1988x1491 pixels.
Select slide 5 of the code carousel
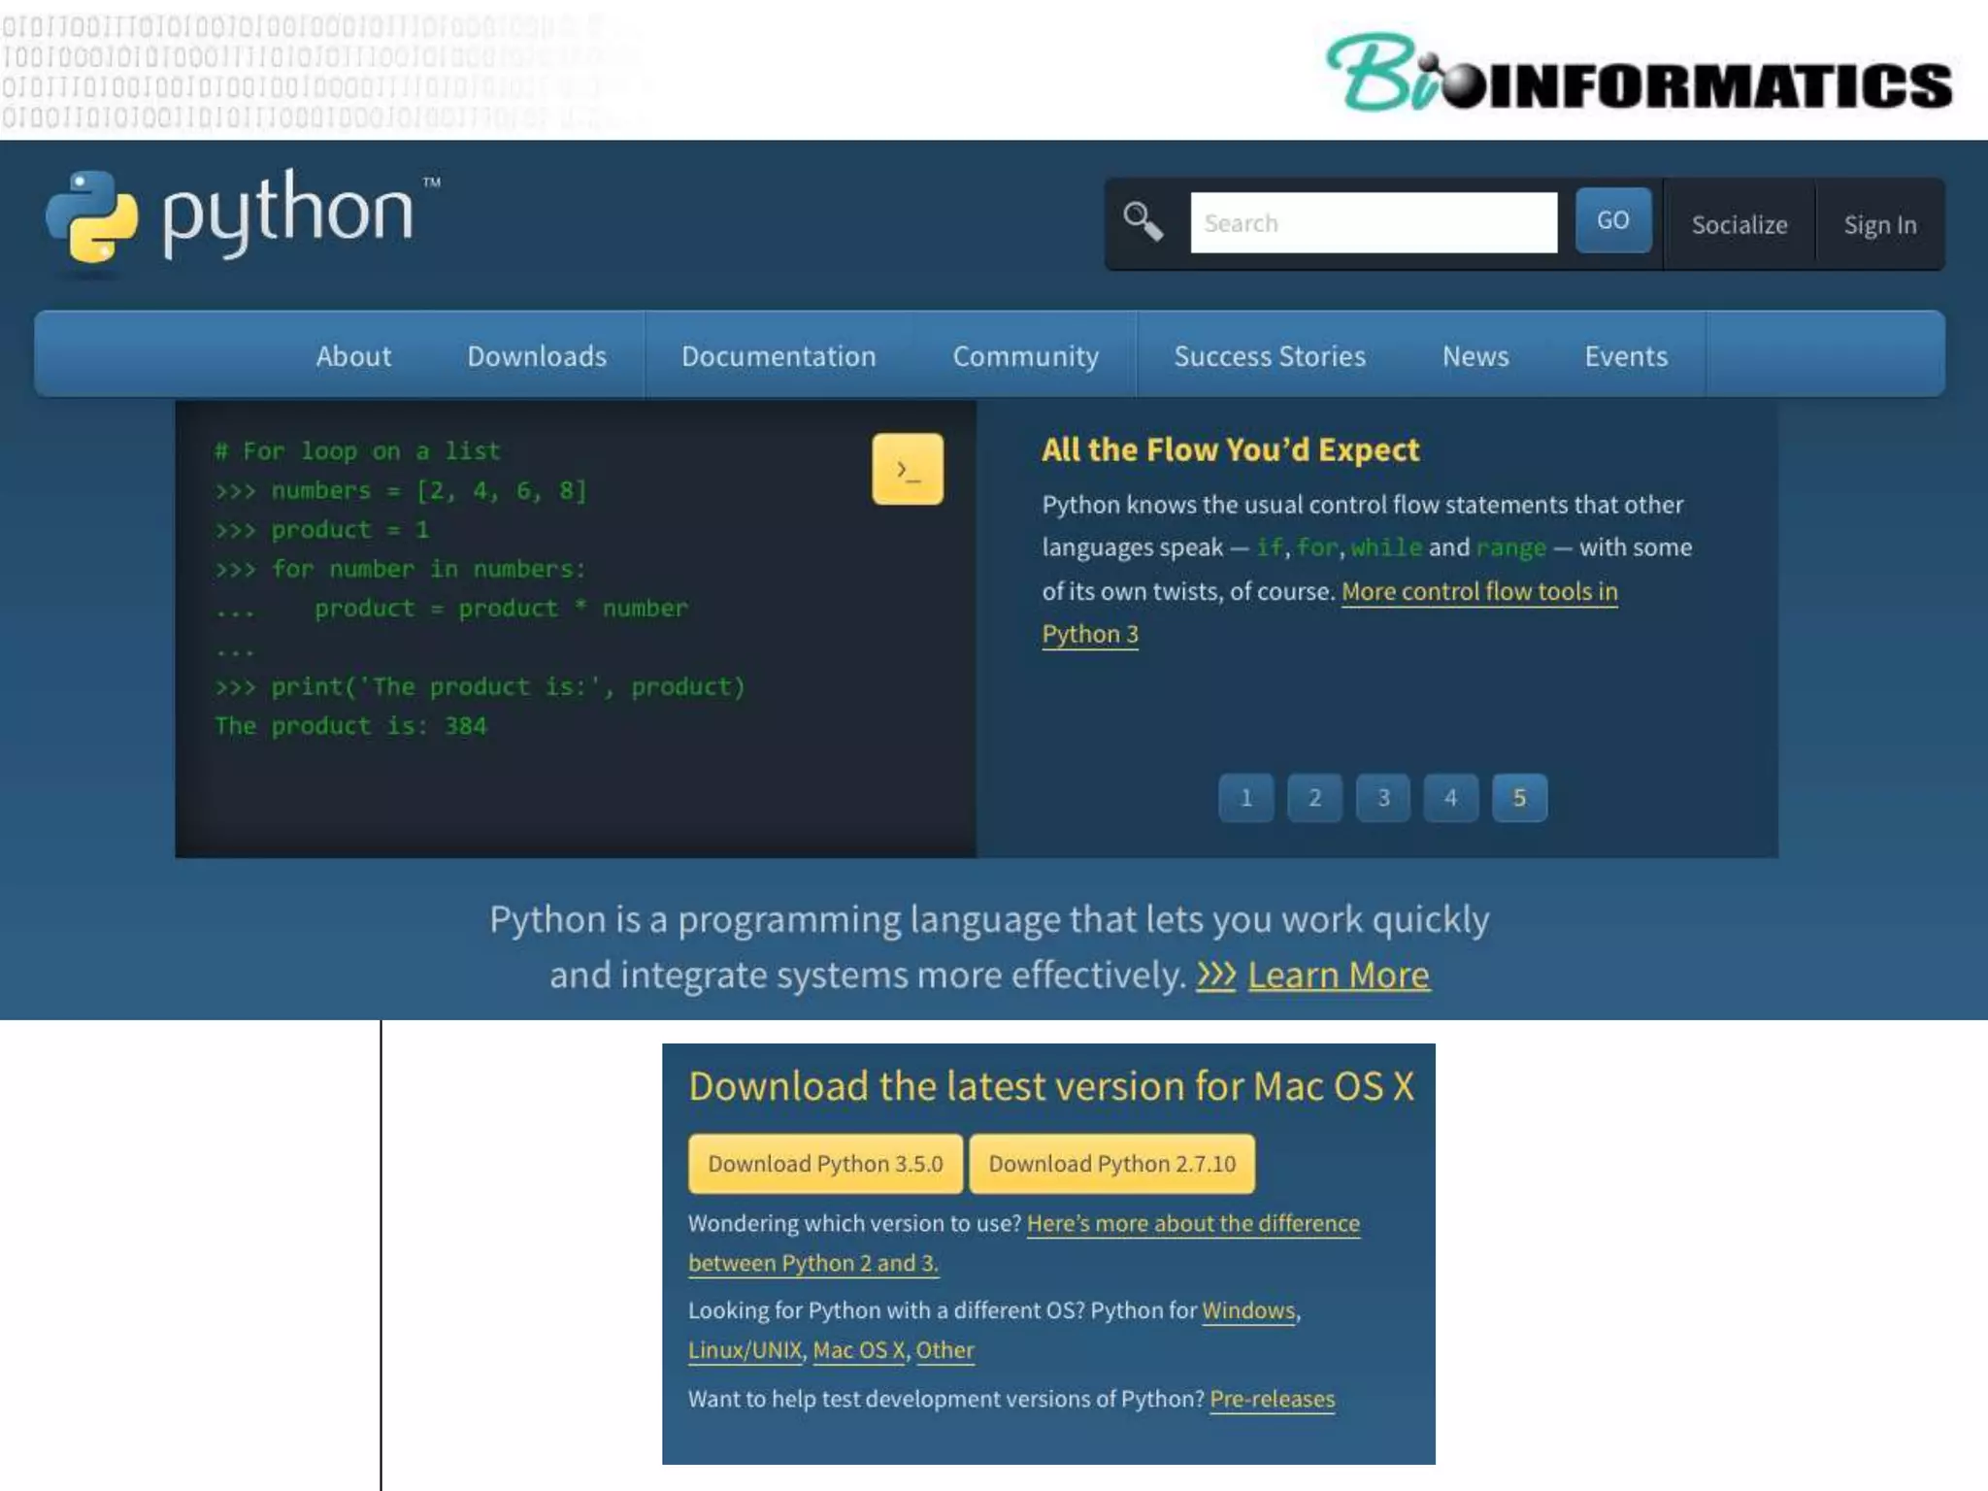tap(1520, 798)
